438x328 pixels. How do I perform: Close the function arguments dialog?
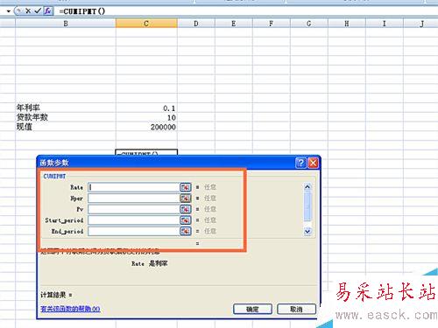[x=313, y=163]
